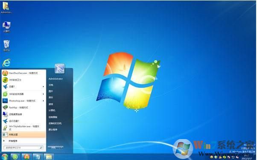
Task: Expand 所有程序 (All Programs)
Action: pos(24,141)
